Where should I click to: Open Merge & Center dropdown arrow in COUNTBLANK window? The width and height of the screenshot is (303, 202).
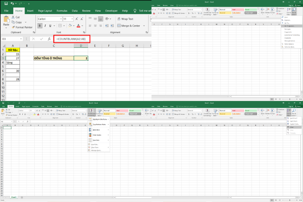[144, 26]
